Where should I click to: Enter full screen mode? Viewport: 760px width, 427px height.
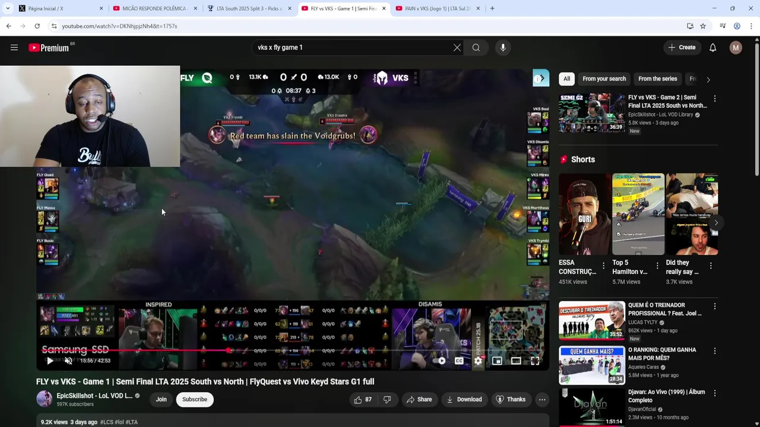point(535,361)
